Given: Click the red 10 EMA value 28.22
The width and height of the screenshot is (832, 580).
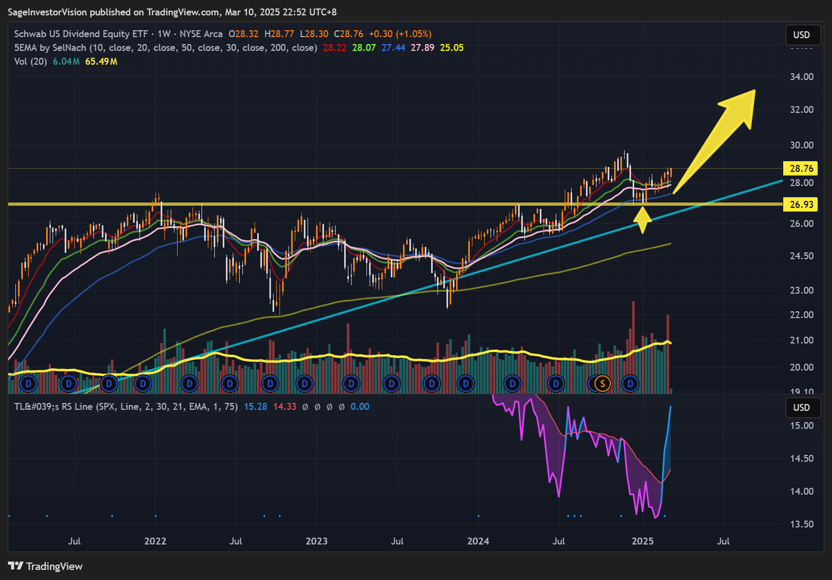Looking at the screenshot, I should tap(335, 48).
